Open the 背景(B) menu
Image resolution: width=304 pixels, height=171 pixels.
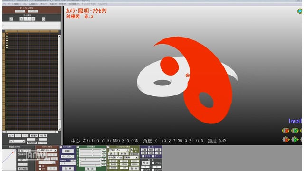(53, 4)
